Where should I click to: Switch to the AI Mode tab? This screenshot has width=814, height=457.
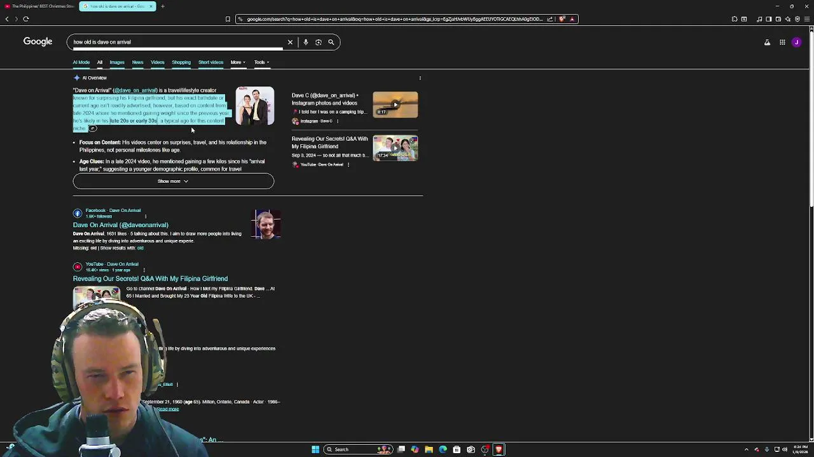[x=81, y=62]
